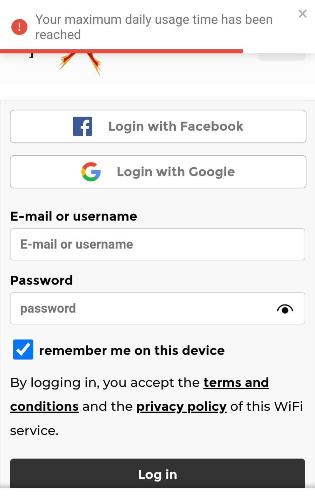Focus the E-mail or username field
Screen dimensions: 315x497
[x=157, y=244]
